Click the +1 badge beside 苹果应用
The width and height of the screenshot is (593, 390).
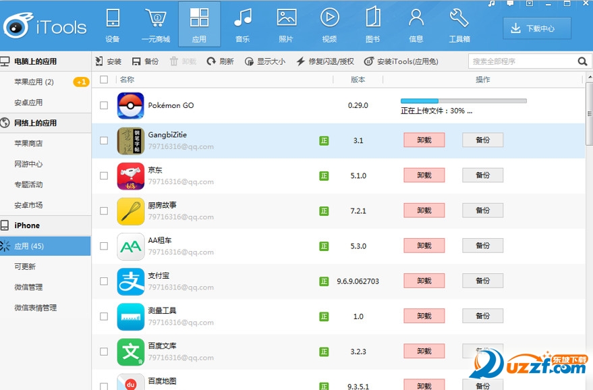point(81,82)
